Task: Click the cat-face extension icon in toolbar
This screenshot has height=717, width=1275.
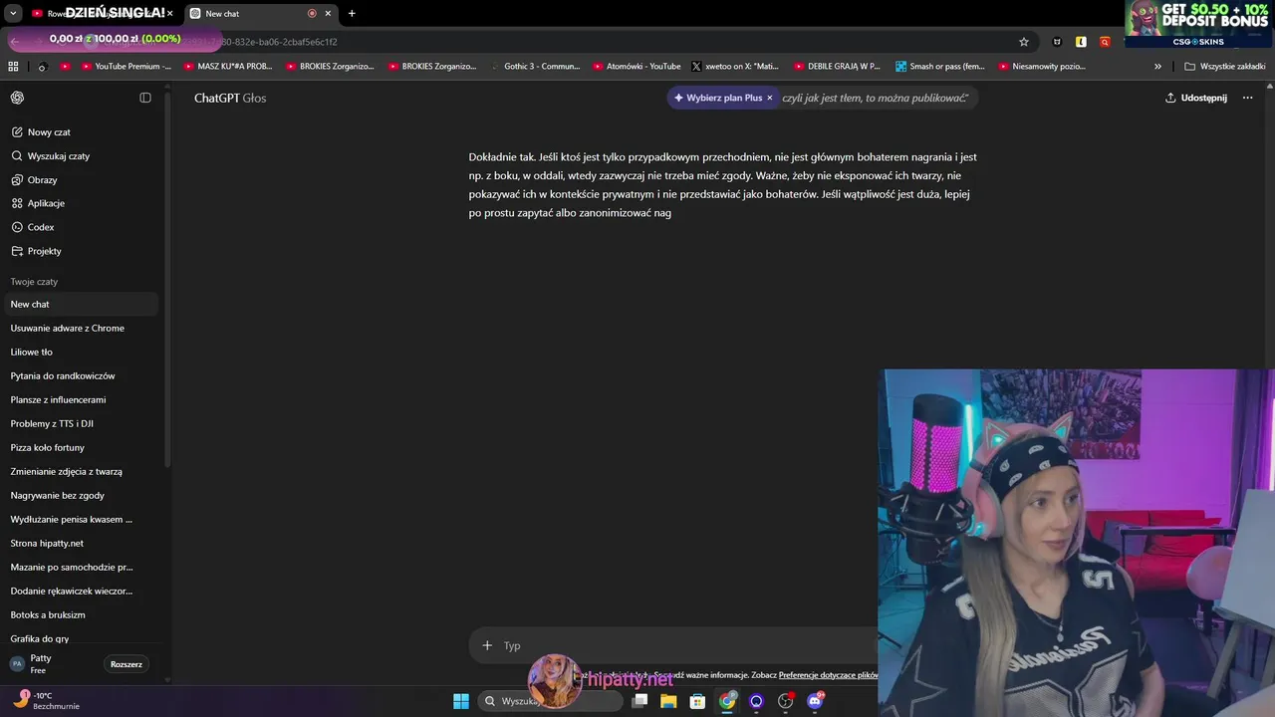Action: (x=1057, y=42)
